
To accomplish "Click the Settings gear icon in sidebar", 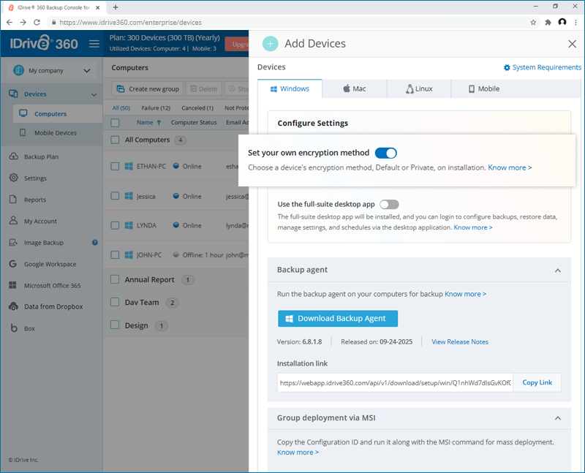I will (x=13, y=178).
